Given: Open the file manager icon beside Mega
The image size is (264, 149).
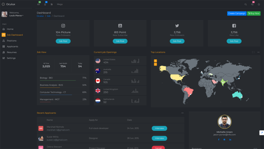Looking at the screenshot, I should (52, 5).
